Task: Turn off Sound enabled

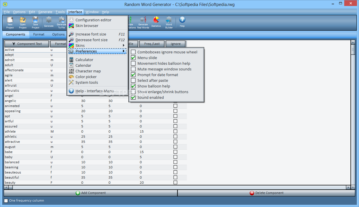Action: click(133, 97)
